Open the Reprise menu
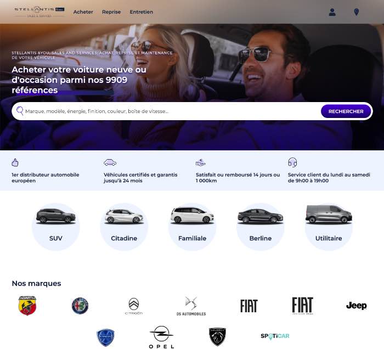The height and width of the screenshot is (349, 384). [x=111, y=12]
